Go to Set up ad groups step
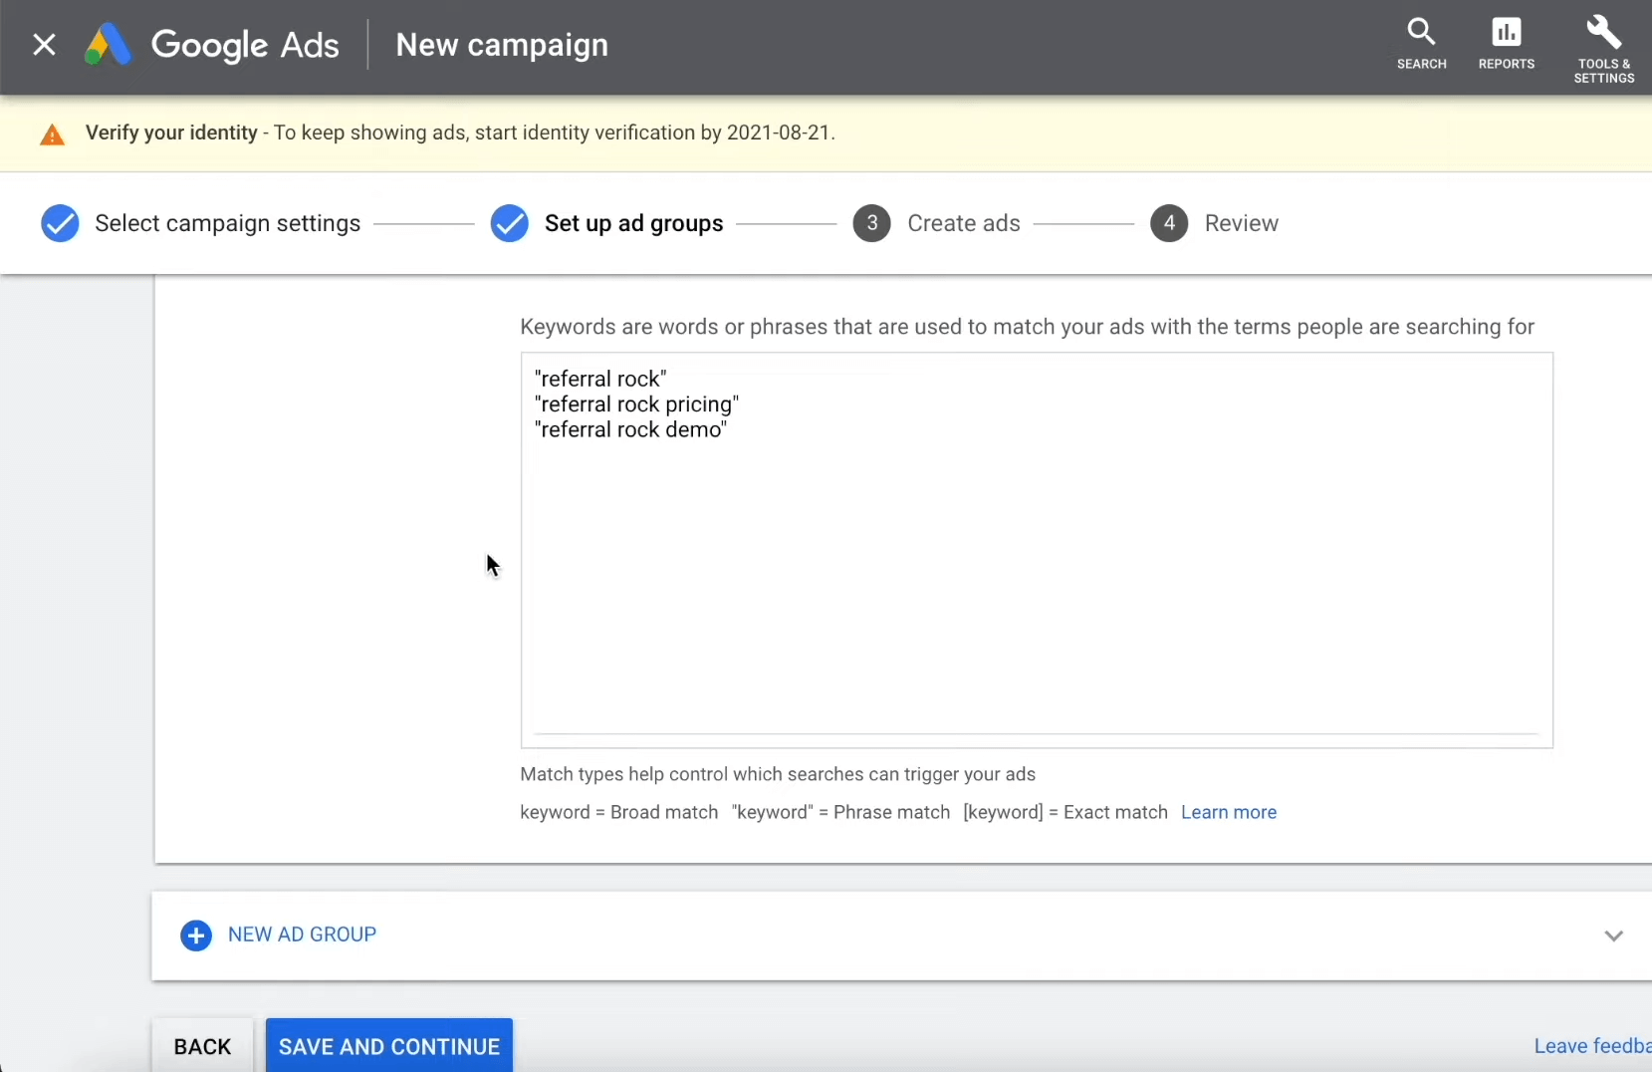Image resolution: width=1652 pixels, height=1072 pixels. 633,223
